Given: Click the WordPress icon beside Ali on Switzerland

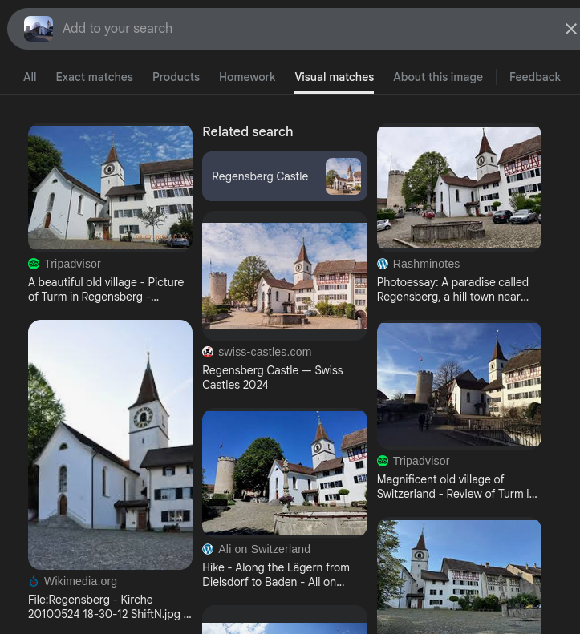Looking at the screenshot, I should (x=208, y=549).
